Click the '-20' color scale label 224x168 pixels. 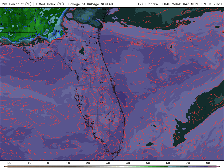coord(8,163)
